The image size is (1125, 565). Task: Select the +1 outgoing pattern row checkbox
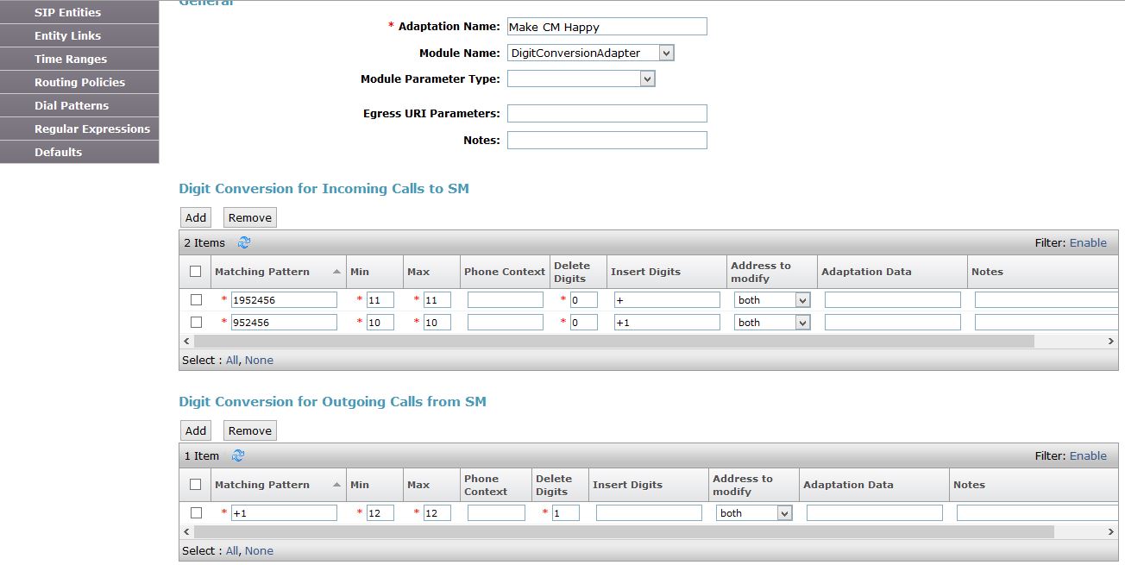pos(196,513)
